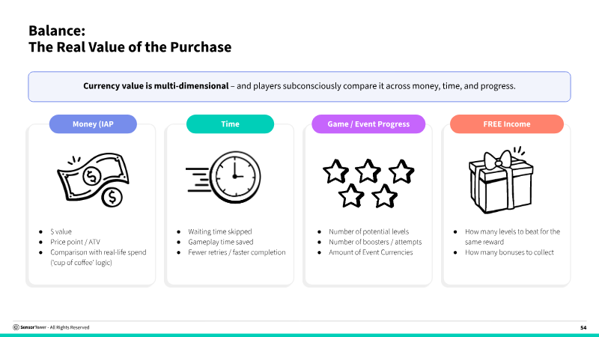Click the "Gameplay time saved" bullet
Screen dimensions: 599x337
tap(220, 242)
